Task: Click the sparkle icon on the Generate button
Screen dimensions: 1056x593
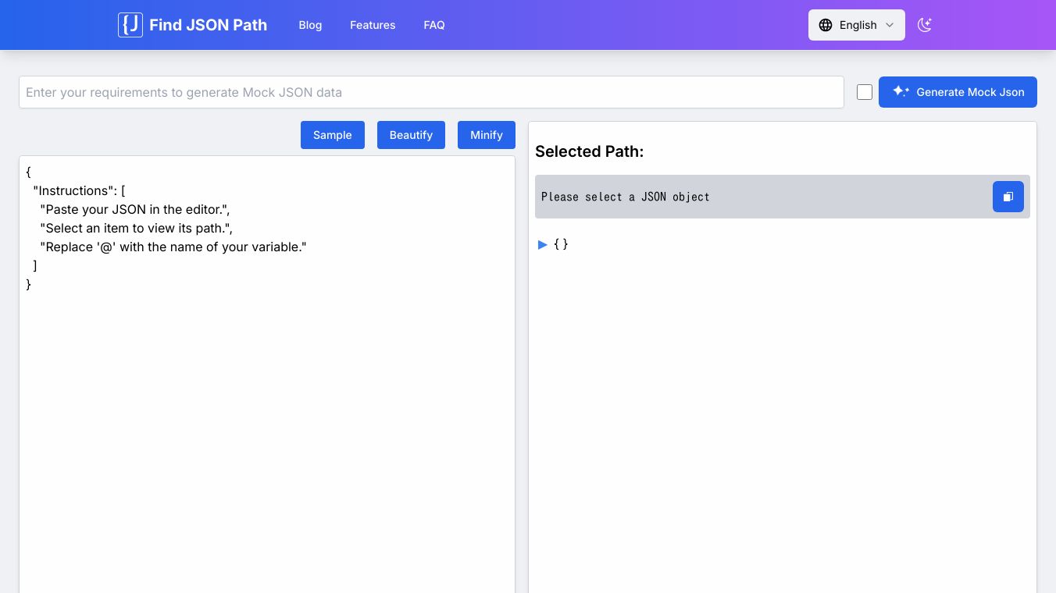Action: (901, 91)
